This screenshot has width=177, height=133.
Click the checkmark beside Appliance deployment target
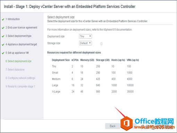pos(3,45)
